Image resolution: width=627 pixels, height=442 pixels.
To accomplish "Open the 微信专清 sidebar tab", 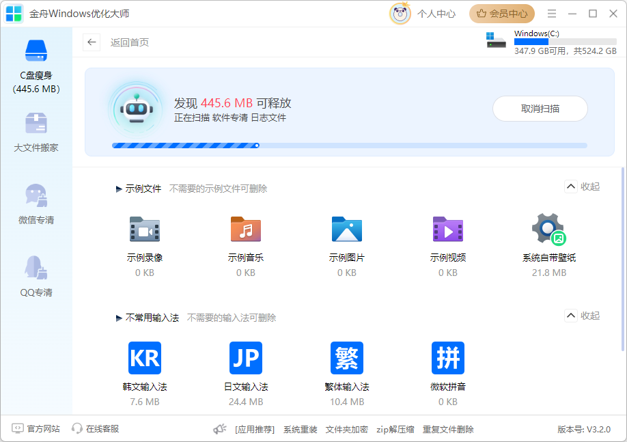I will (x=36, y=205).
